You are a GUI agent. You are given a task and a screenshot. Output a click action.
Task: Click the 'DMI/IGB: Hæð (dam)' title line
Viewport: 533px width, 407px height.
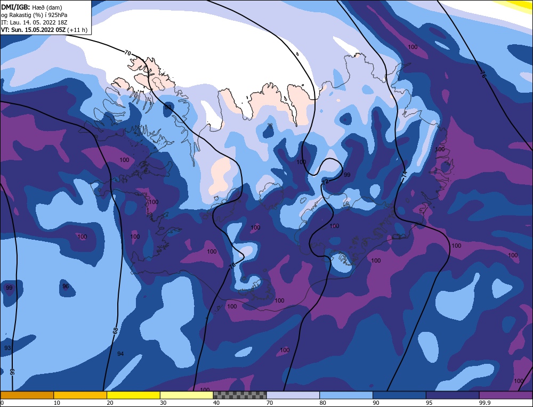click(31, 7)
